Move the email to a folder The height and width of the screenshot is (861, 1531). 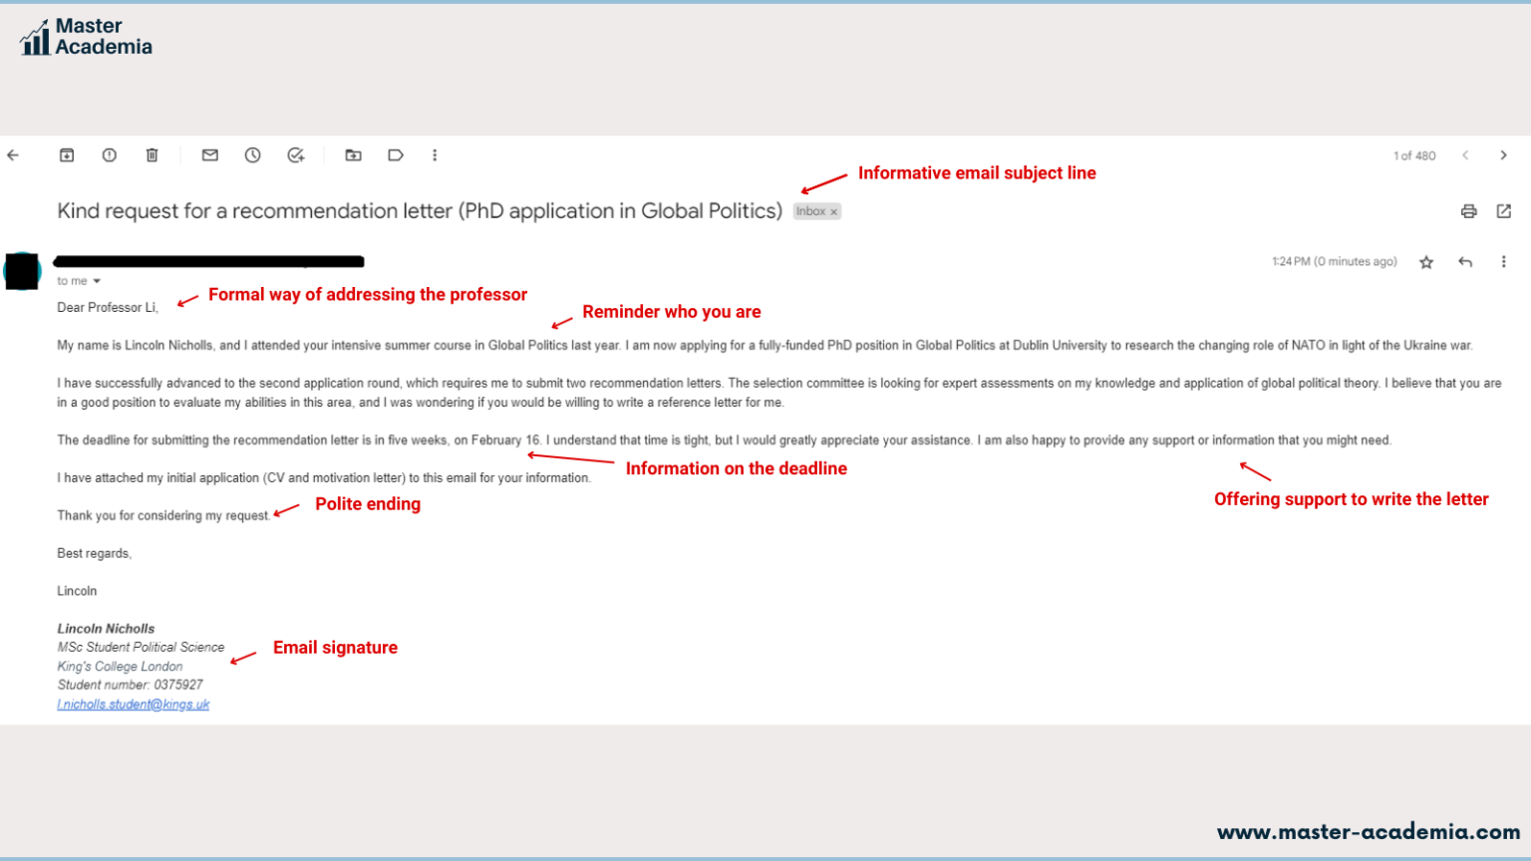[353, 154]
